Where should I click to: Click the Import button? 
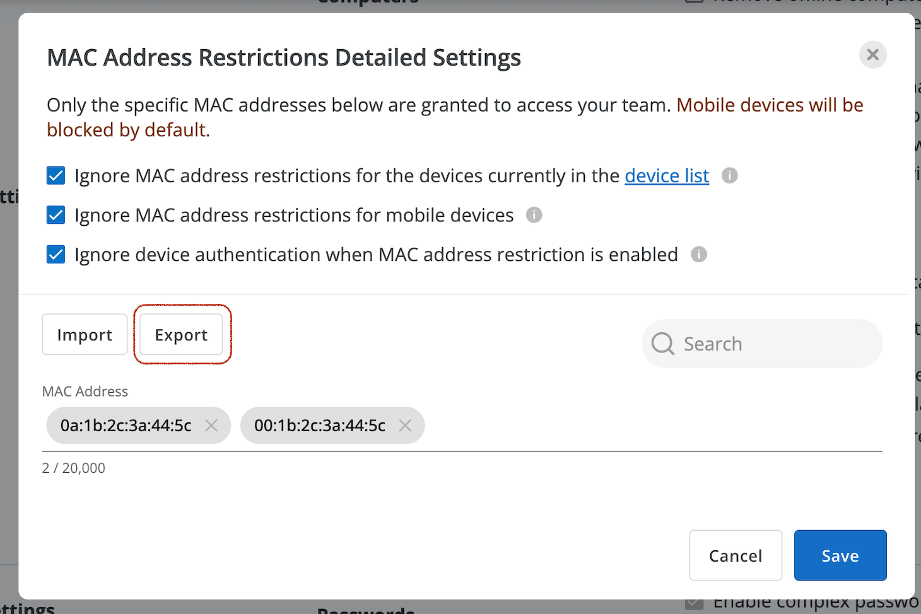[85, 335]
